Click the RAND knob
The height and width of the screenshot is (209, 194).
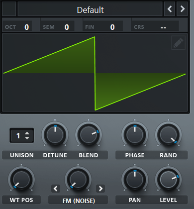pyautogui.click(x=168, y=135)
